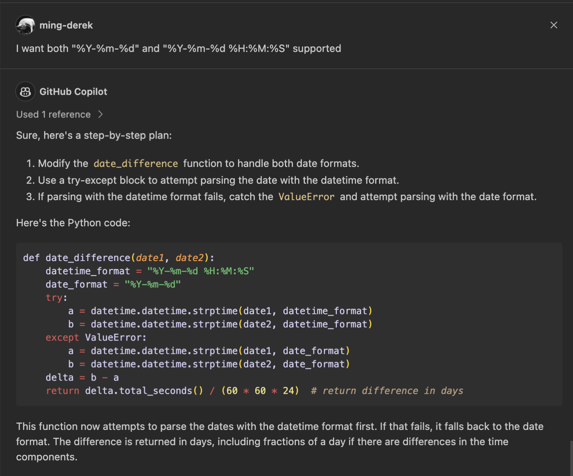Image resolution: width=573 pixels, height=476 pixels.
Task: Expand the chevron beside Used 1 reference
Action: 100,114
